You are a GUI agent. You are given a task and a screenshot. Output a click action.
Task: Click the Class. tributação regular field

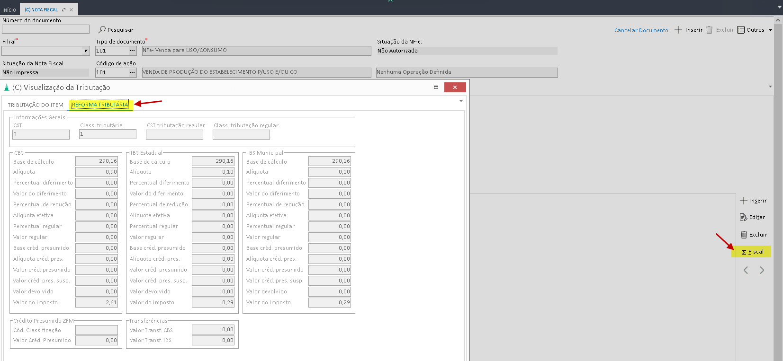241,134
